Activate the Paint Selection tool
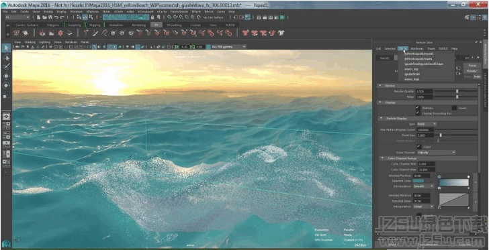489x250 pixels. coord(6,66)
